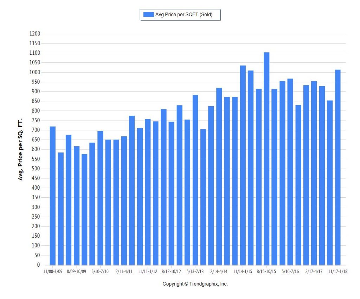Click the y-axis value 0
This screenshot has height=299, width=360.
point(39,265)
